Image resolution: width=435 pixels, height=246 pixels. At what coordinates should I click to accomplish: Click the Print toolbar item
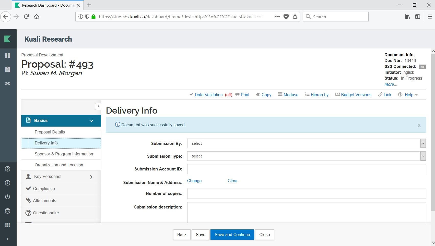[242, 95]
